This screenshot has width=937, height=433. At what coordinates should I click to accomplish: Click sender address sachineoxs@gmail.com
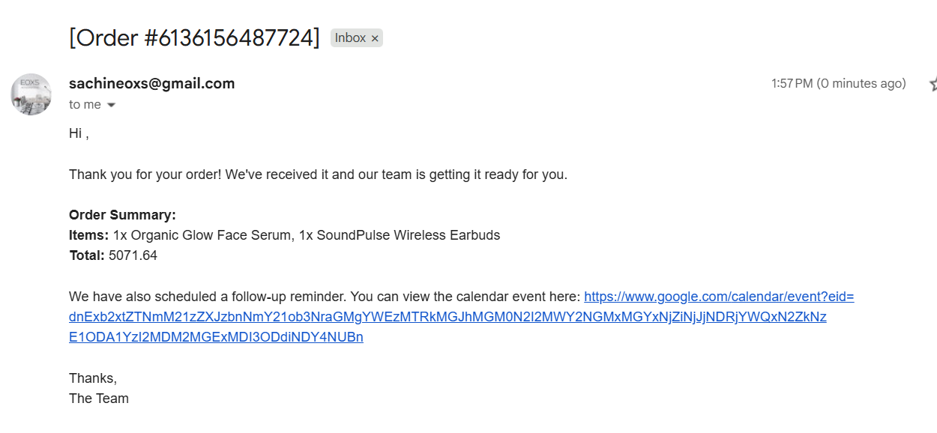coord(151,84)
